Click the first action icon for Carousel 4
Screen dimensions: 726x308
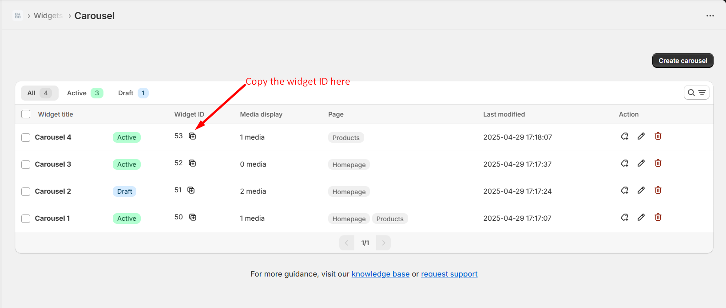coord(624,136)
